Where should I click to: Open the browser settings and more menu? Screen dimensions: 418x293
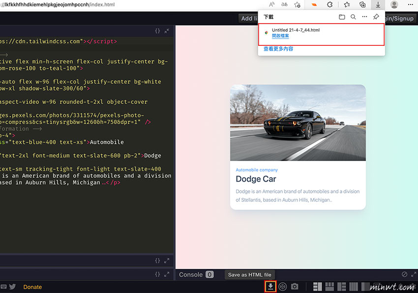click(411, 4)
